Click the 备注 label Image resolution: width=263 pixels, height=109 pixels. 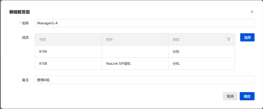[25, 80]
